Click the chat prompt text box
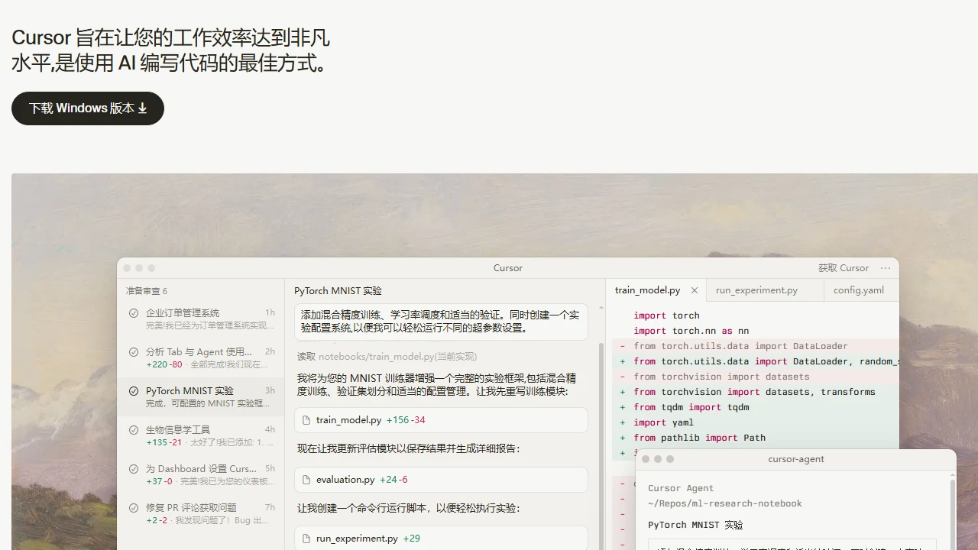Viewport: 978px width, 550px height. point(441,322)
